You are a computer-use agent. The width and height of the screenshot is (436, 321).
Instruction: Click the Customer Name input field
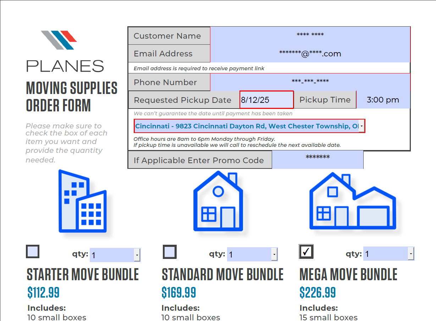click(310, 35)
